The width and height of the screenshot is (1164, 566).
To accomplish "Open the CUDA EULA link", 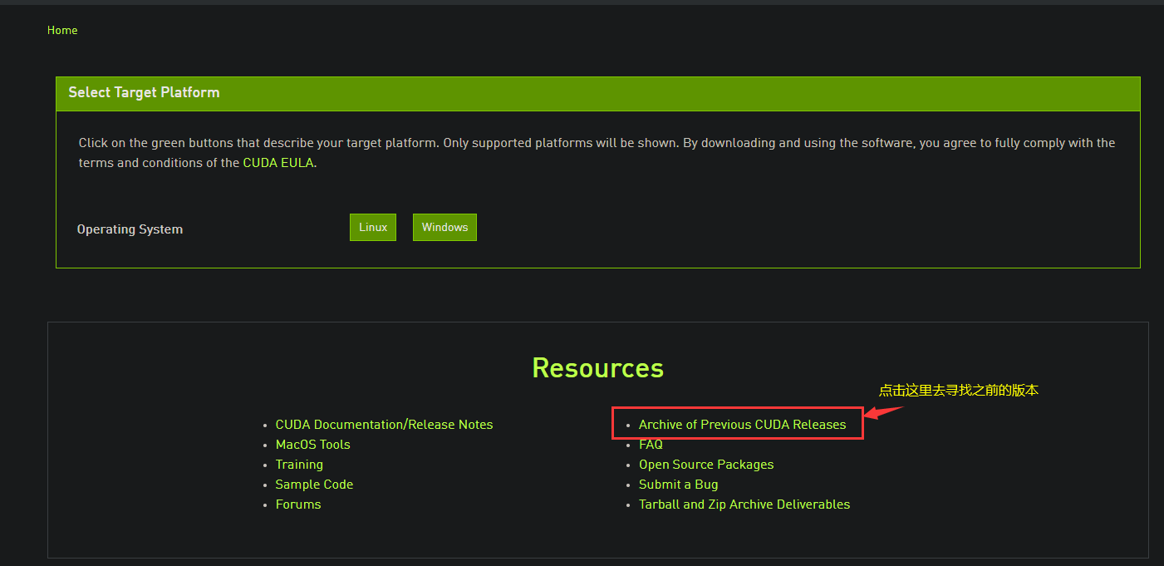I will [x=278, y=163].
